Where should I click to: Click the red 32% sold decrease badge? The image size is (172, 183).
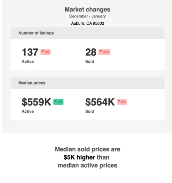coord(104,52)
